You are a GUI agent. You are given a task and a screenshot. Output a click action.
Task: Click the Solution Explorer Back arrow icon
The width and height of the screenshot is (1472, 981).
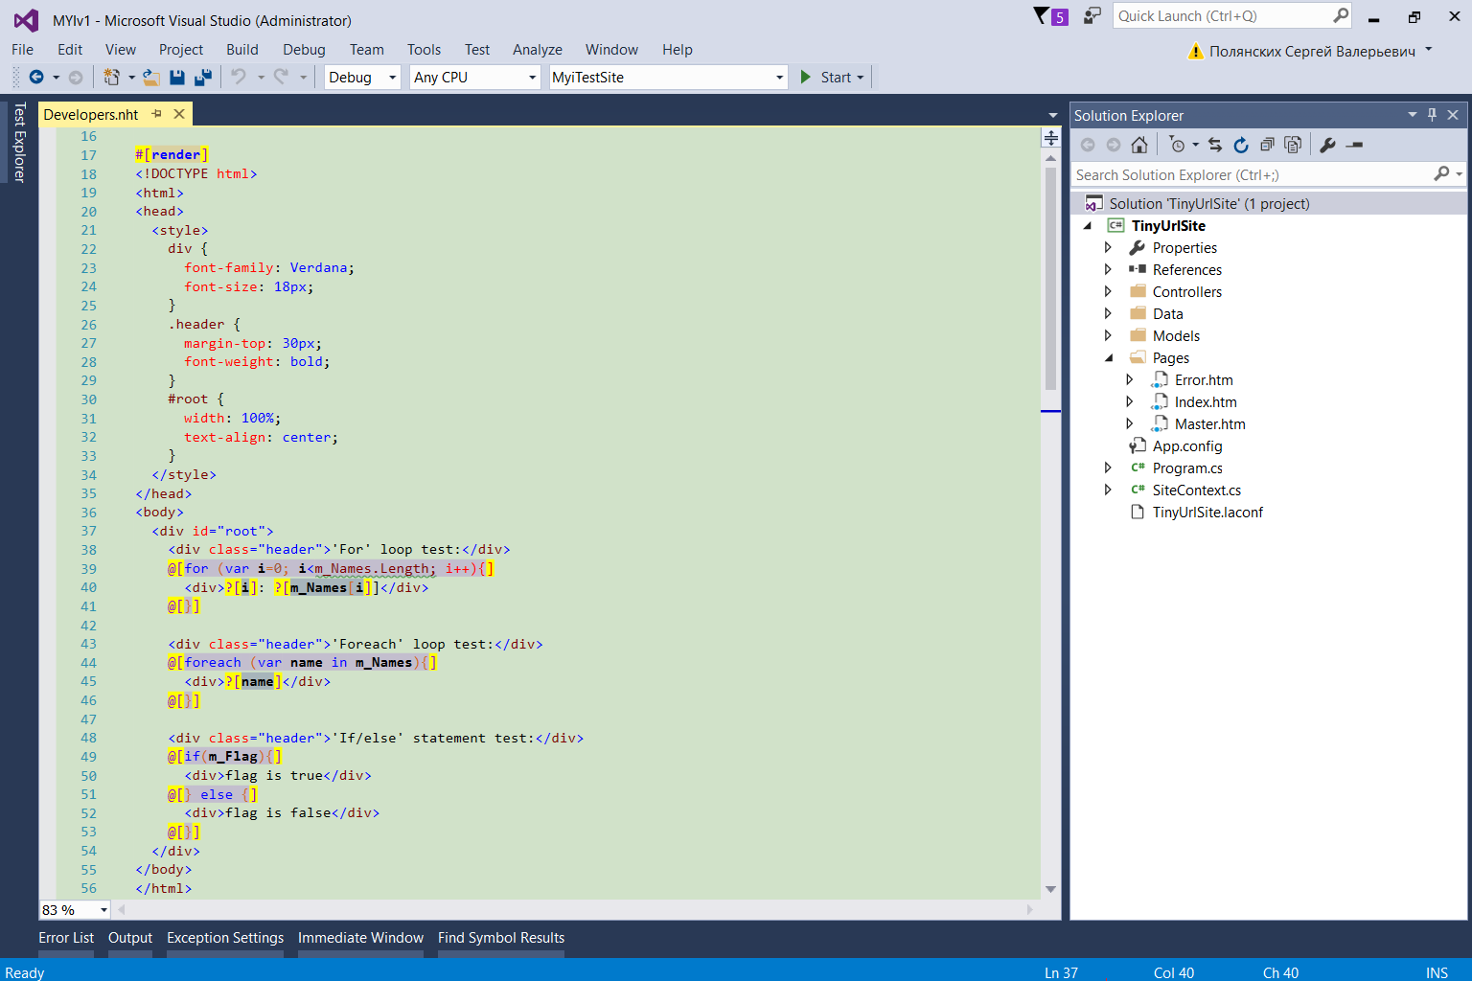(x=1088, y=145)
